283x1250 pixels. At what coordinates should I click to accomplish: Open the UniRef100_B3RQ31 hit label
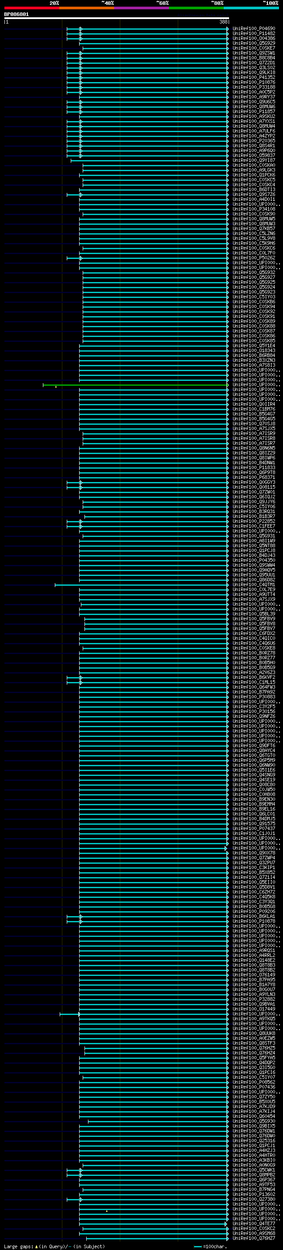point(254,511)
